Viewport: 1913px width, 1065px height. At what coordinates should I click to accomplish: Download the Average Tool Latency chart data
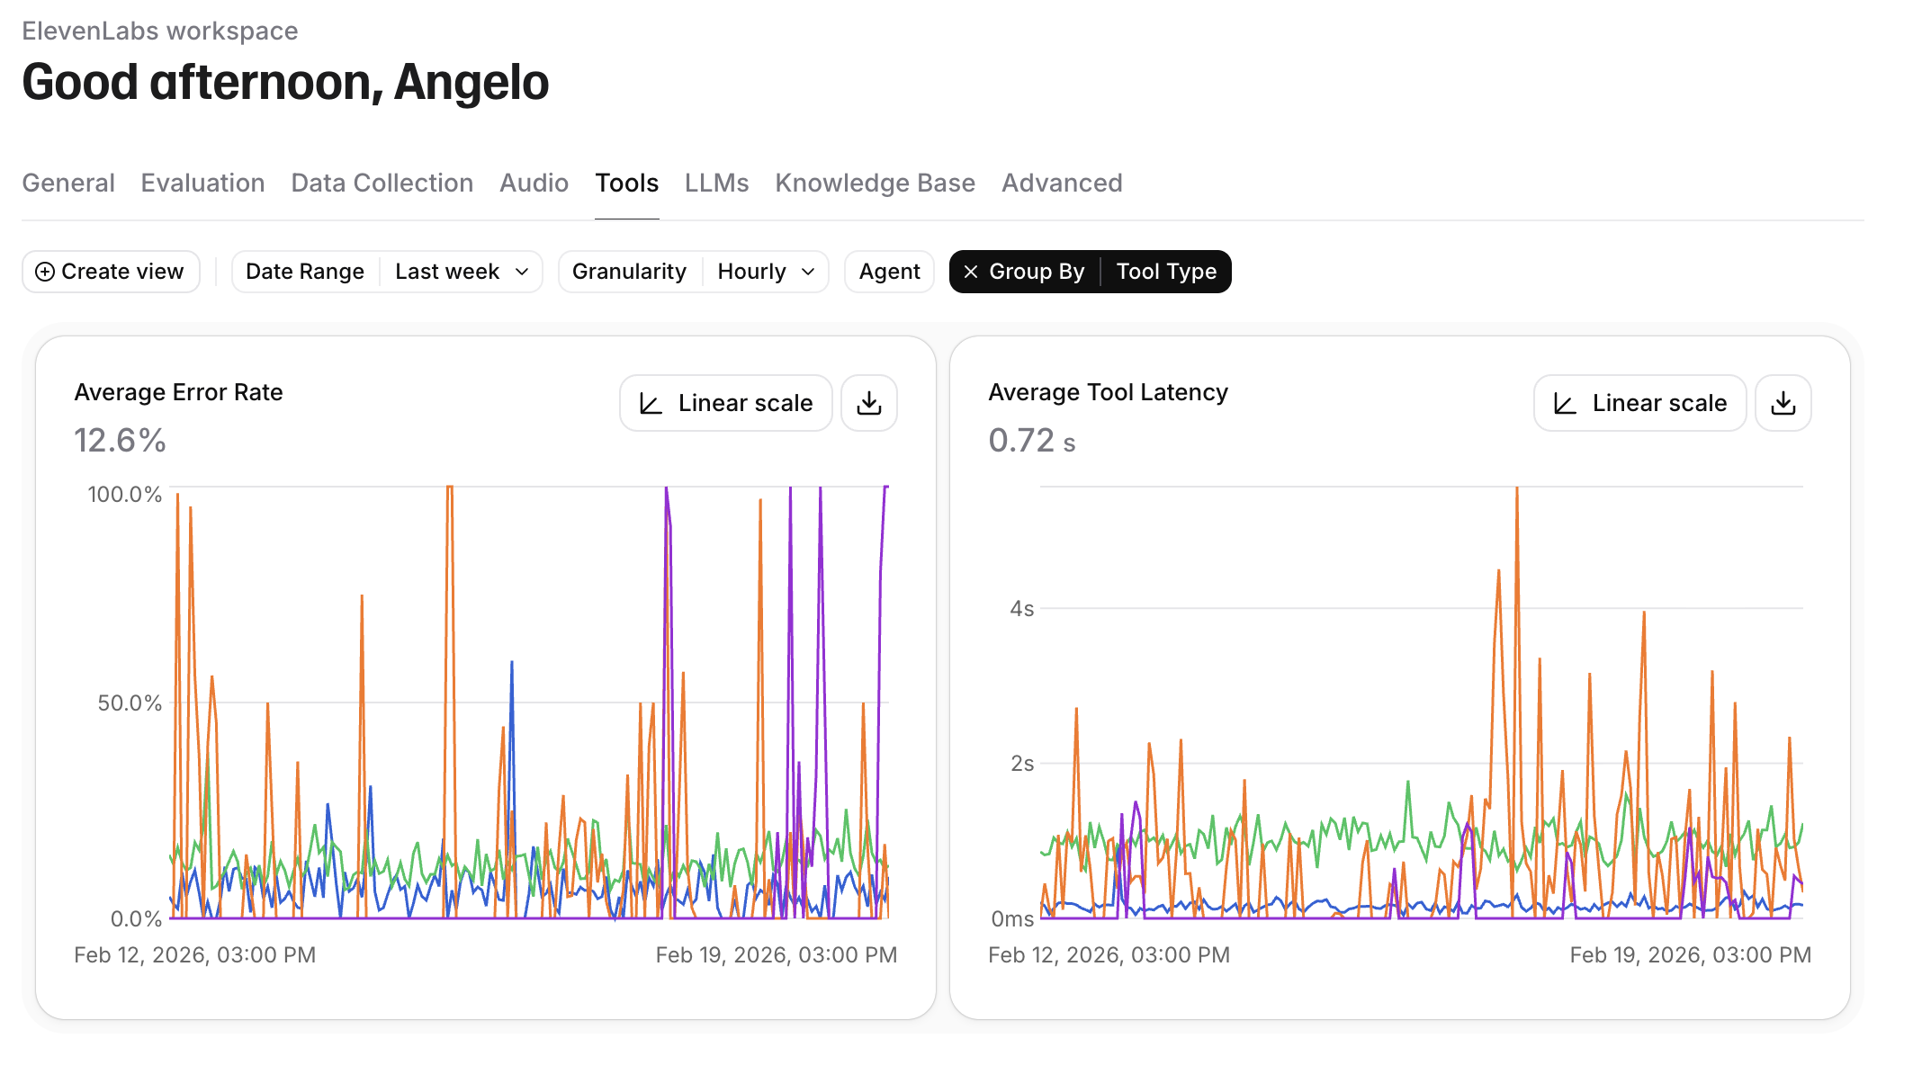pos(1783,403)
